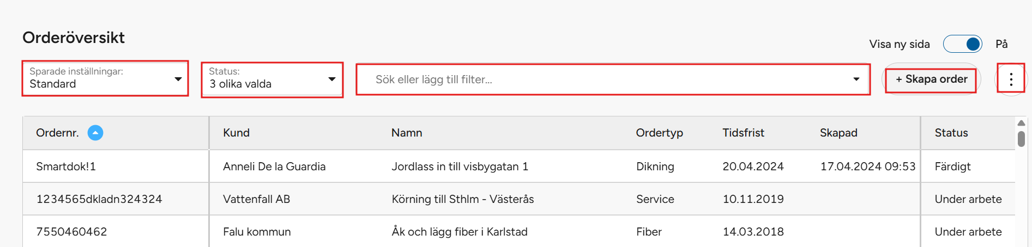Sort by the Skapad column header

point(838,133)
